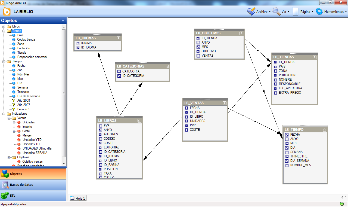Viewport: 348px width, 207px height.
Task: Expand the Libros folder tree node
Action: (x=4, y=27)
